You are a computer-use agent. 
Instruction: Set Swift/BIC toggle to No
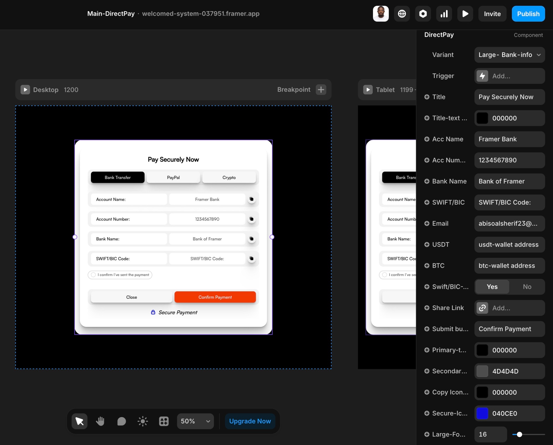click(527, 287)
